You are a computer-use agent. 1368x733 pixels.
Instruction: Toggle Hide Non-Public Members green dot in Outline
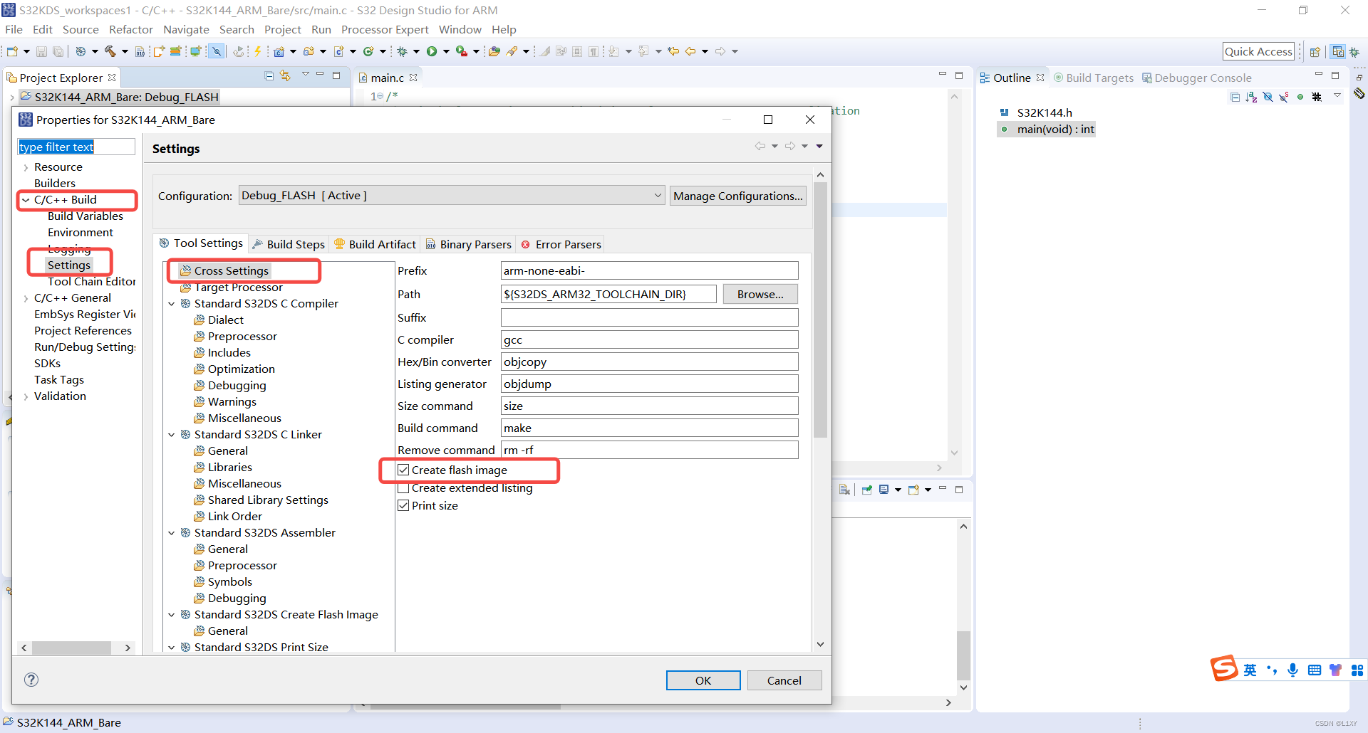coord(1300,97)
